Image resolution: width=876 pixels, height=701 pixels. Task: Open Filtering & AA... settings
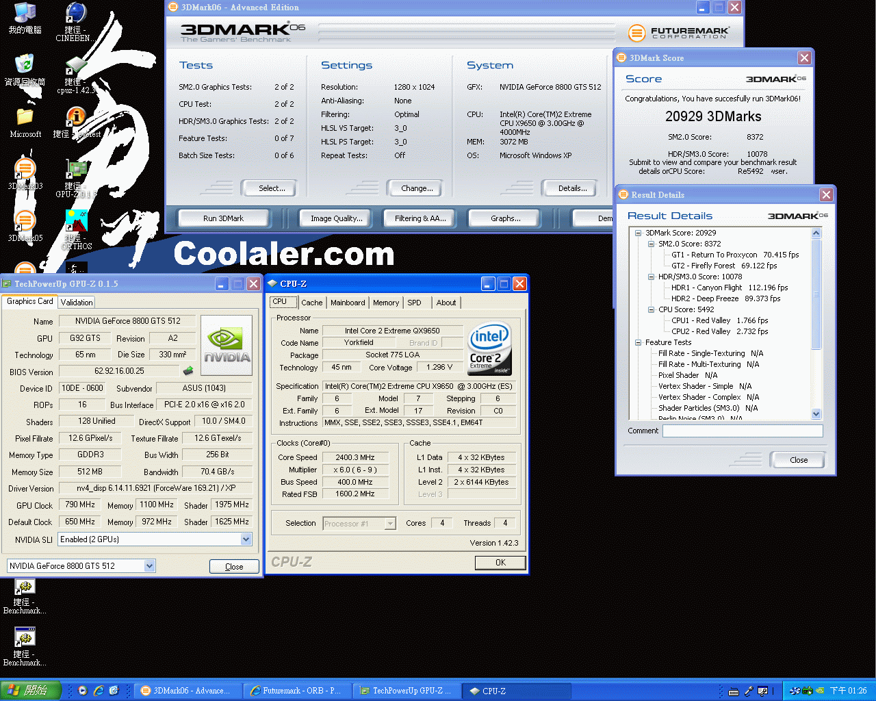(x=420, y=218)
